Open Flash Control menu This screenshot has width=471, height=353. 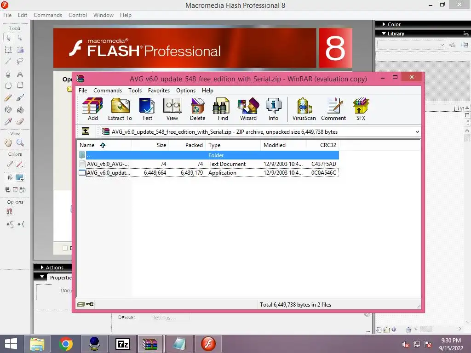tap(77, 15)
